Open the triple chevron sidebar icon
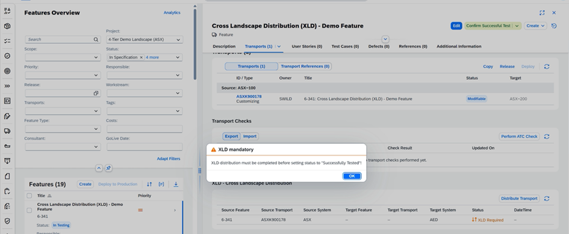The image size is (569, 234). [7, 86]
